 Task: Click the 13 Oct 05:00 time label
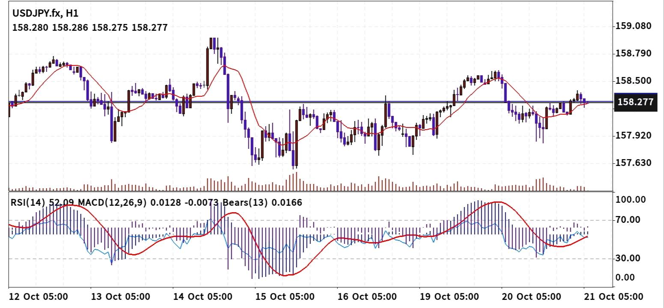[x=120, y=297]
